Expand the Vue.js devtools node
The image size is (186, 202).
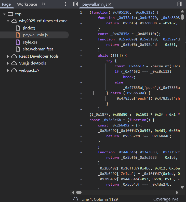[x=8, y=63]
